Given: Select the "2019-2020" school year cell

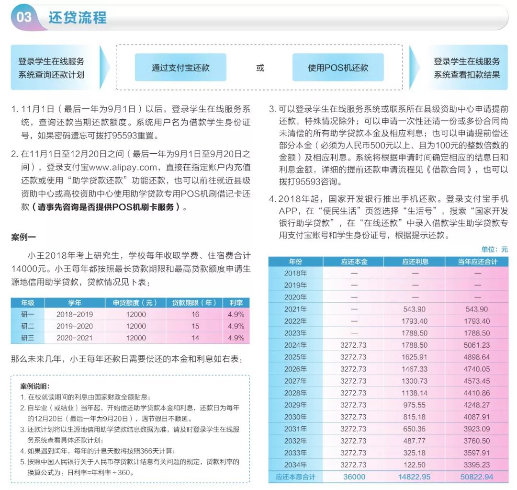Looking at the screenshot, I should point(75,326).
